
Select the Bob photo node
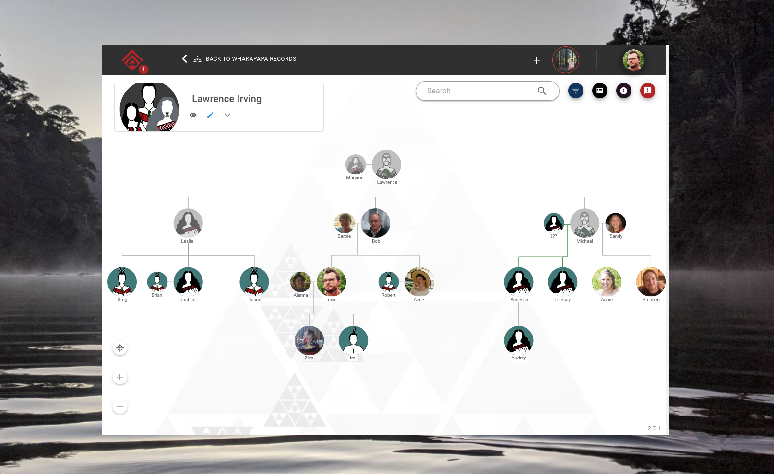(x=375, y=223)
